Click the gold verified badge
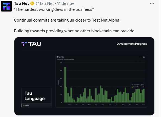This screenshot has width=166, height=117. [32, 3]
